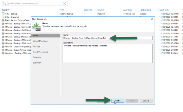Click the 18 hours ago last run cell
Viewport: 183px width, 112px height.
[x=129, y=14]
